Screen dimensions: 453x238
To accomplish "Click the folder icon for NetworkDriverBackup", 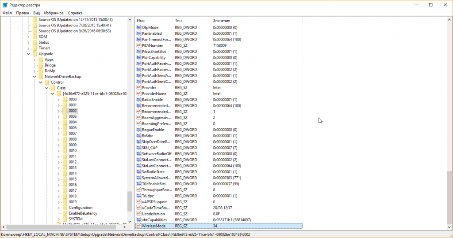I will click(41, 77).
